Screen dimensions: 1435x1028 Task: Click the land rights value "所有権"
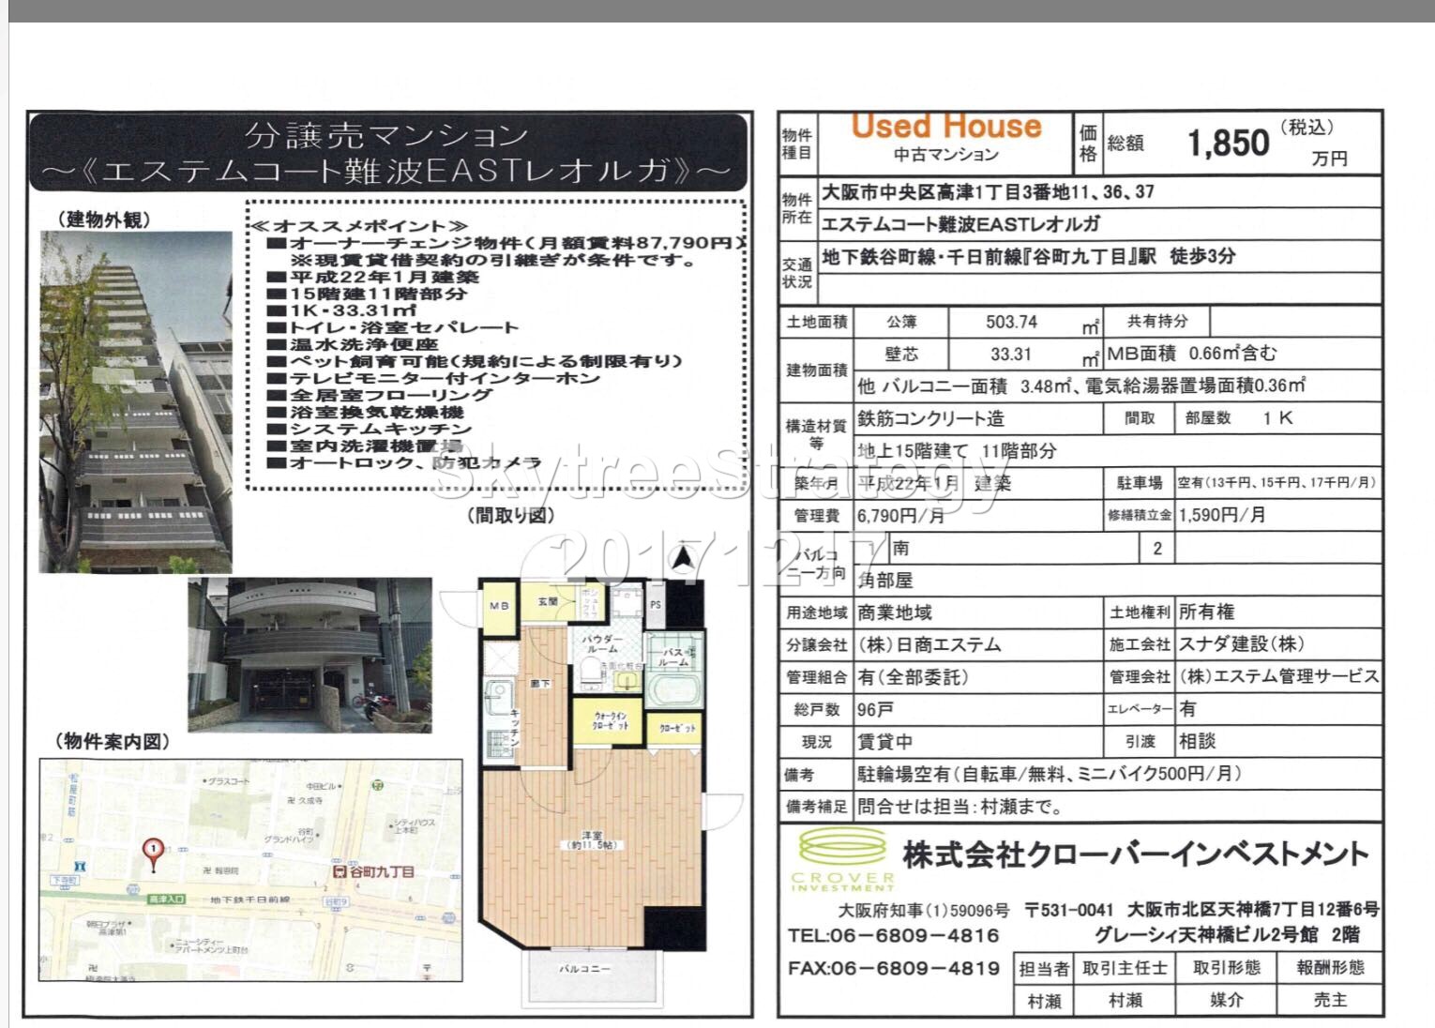(1207, 612)
